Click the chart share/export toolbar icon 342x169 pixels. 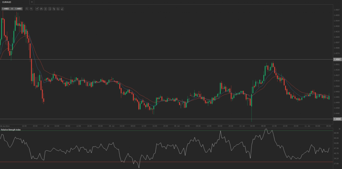click(50, 9)
